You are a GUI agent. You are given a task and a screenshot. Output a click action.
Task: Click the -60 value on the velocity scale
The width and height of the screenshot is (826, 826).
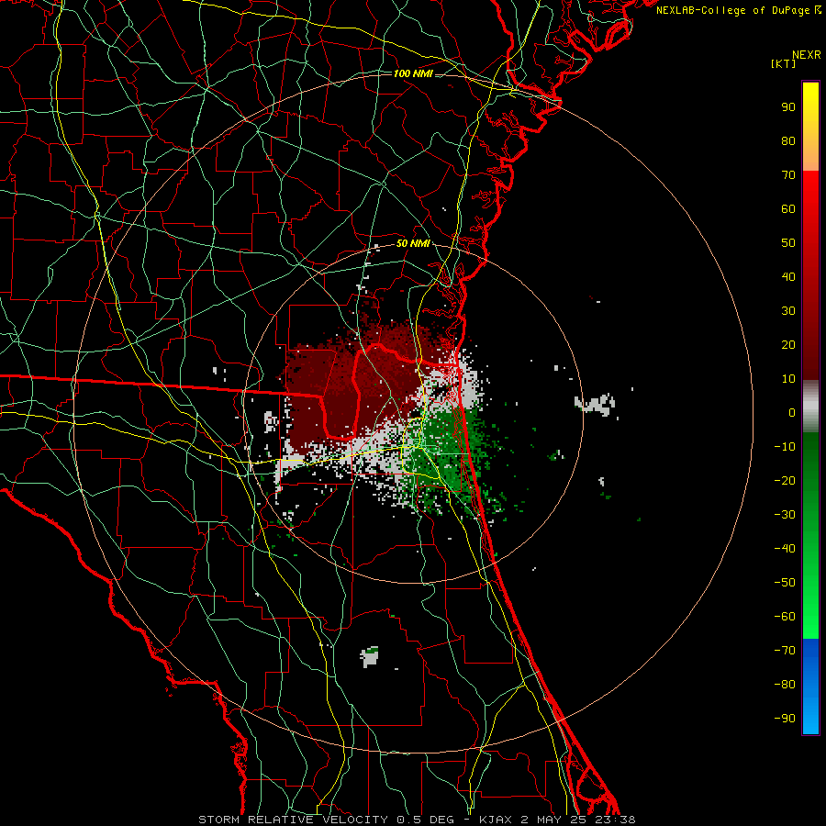tap(785, 617)
